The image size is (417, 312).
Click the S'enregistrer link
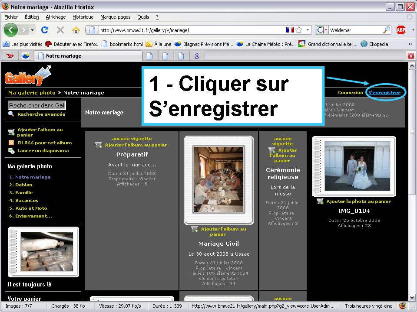click(x=384, y=92)
